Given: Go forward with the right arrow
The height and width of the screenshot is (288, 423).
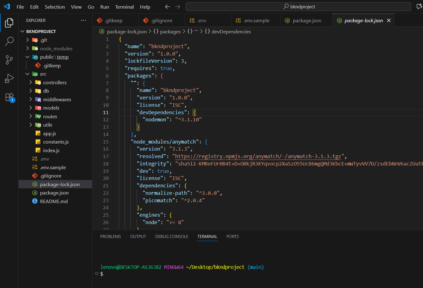Looking at the screenshot, I should (178, 7).
